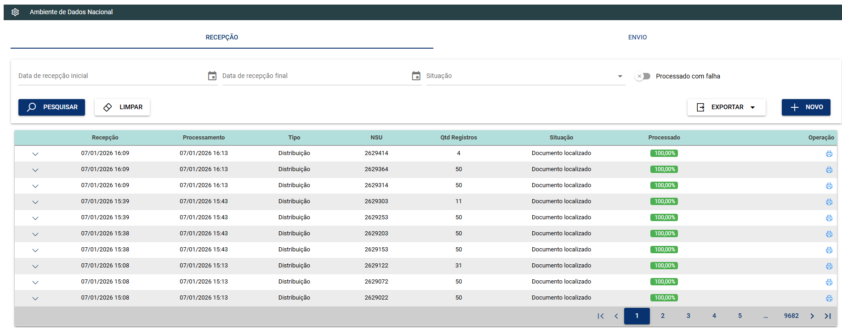Open the Exportar dropdown menu
Screen dimensions: 842x328
coord(726,107)
